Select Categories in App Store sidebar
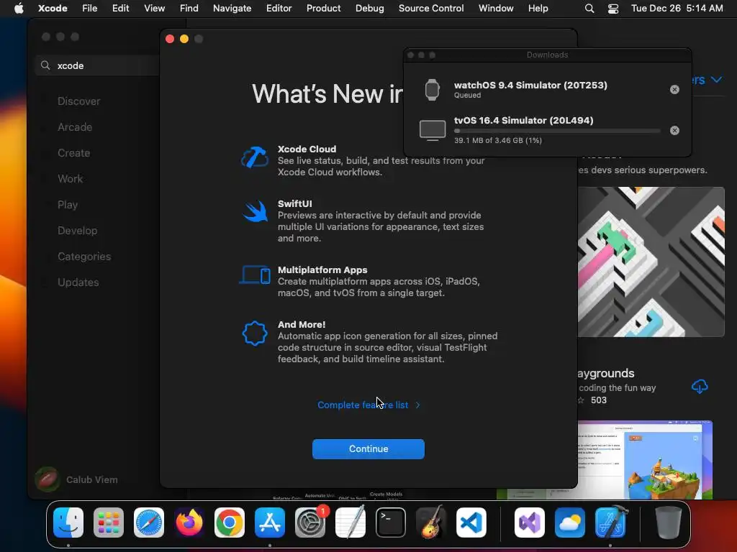This screenshot has width=737, height=552. (84, 257)
